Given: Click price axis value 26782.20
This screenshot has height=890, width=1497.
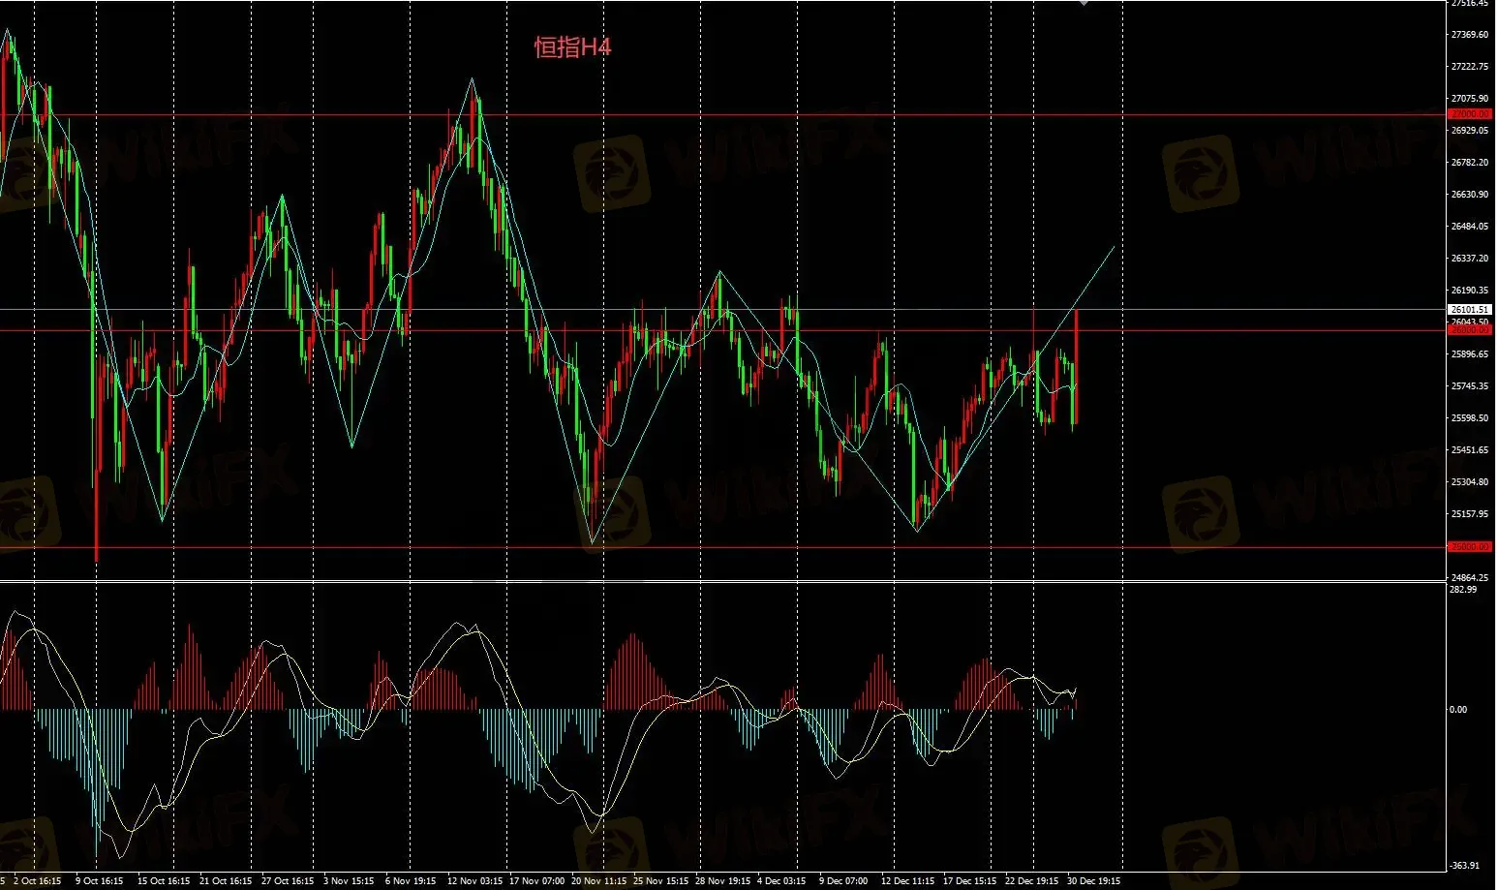Looking at the screenshot, I should pyautogui.click(x=1470, y=163).
